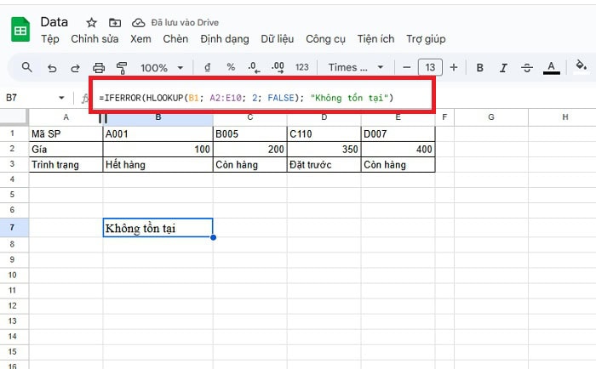Star the Data spreadsheet
The height and width of the screenshot is (369, 596).
click(92, 23)
